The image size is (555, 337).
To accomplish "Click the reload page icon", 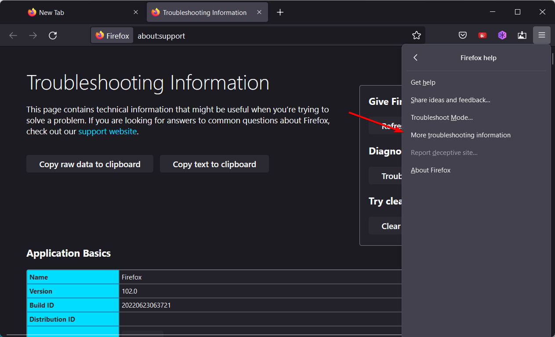I will pyautogui.click(x=53, y=36).
